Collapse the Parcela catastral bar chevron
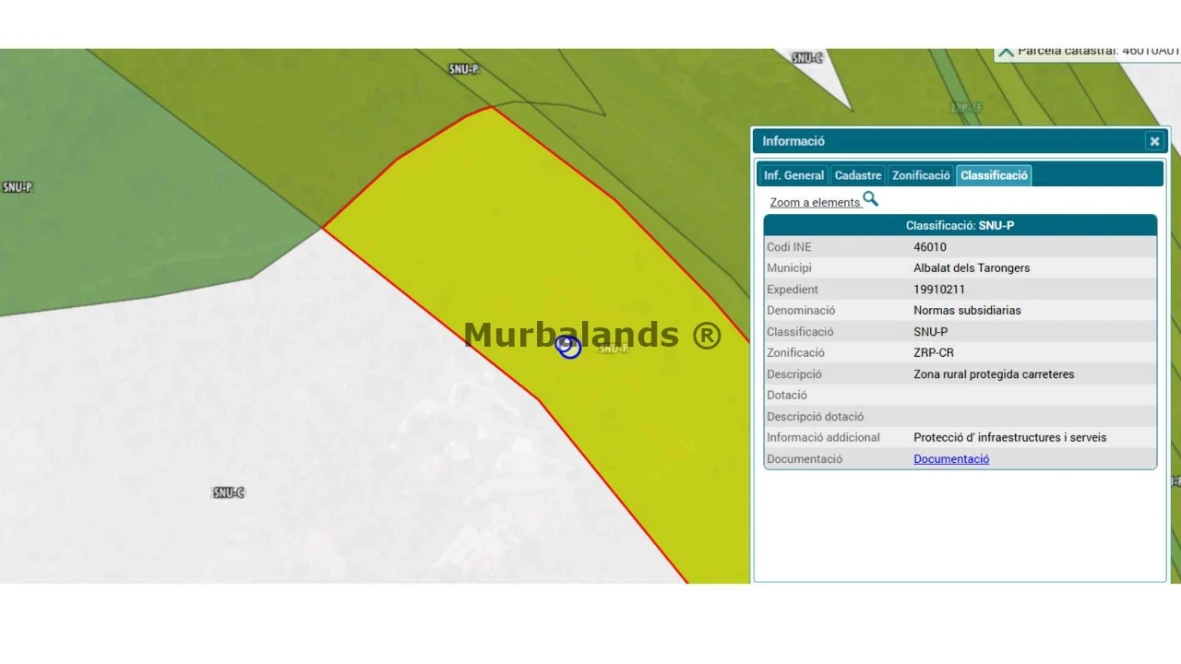 [x=1006, y=53]
